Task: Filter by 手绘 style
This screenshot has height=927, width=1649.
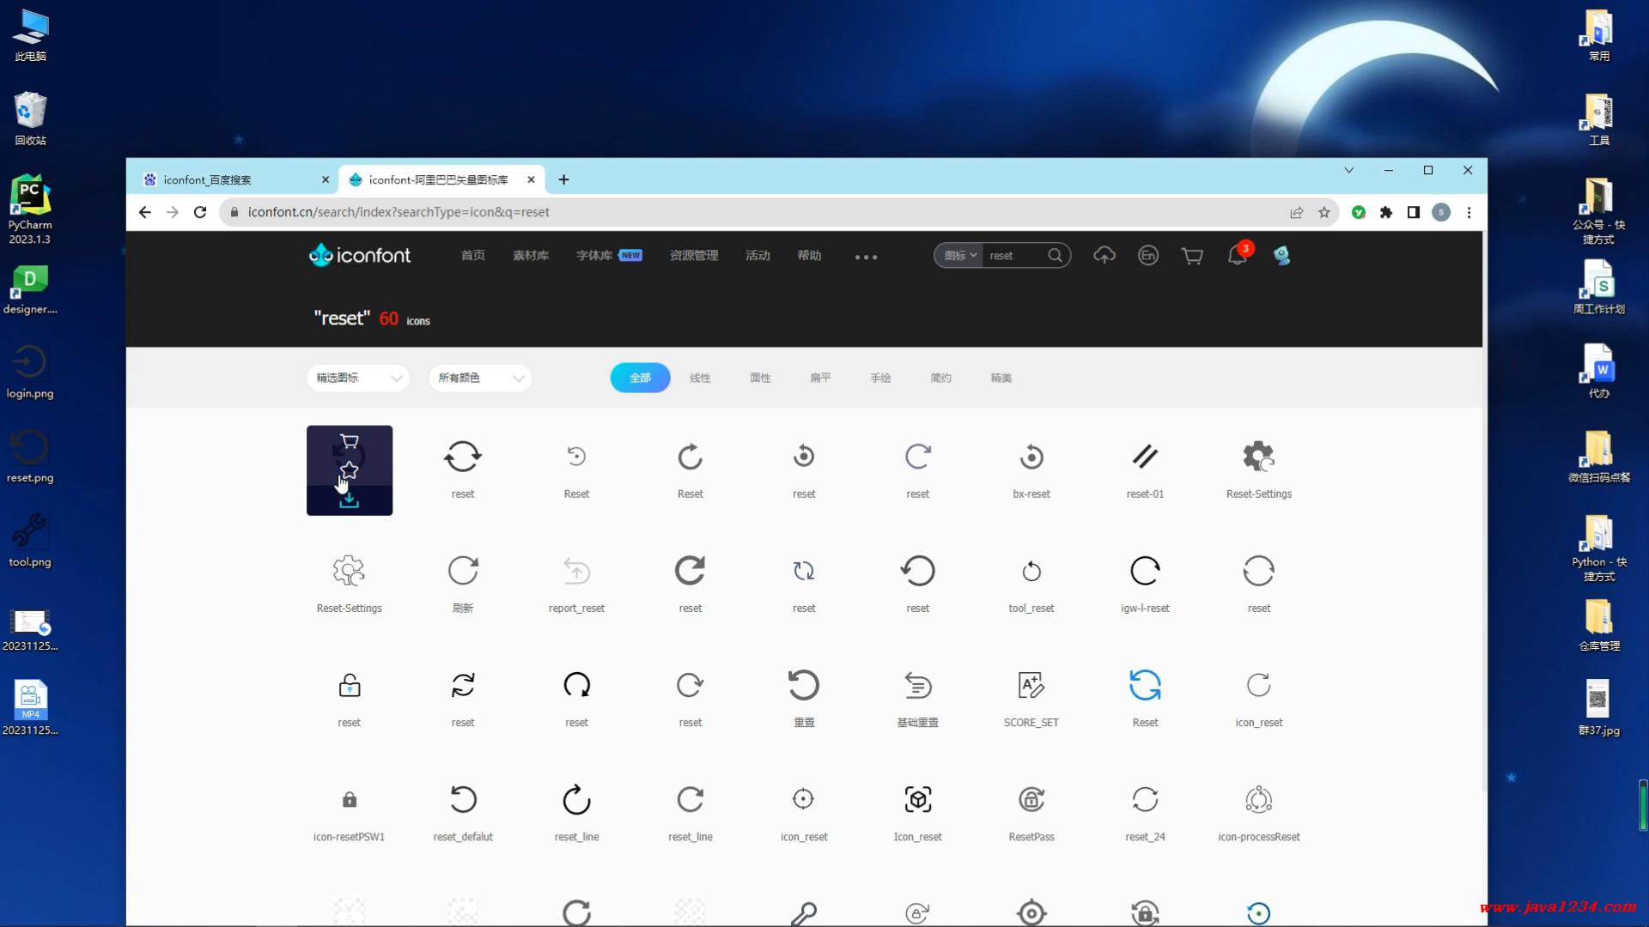Action: [880, 378]
